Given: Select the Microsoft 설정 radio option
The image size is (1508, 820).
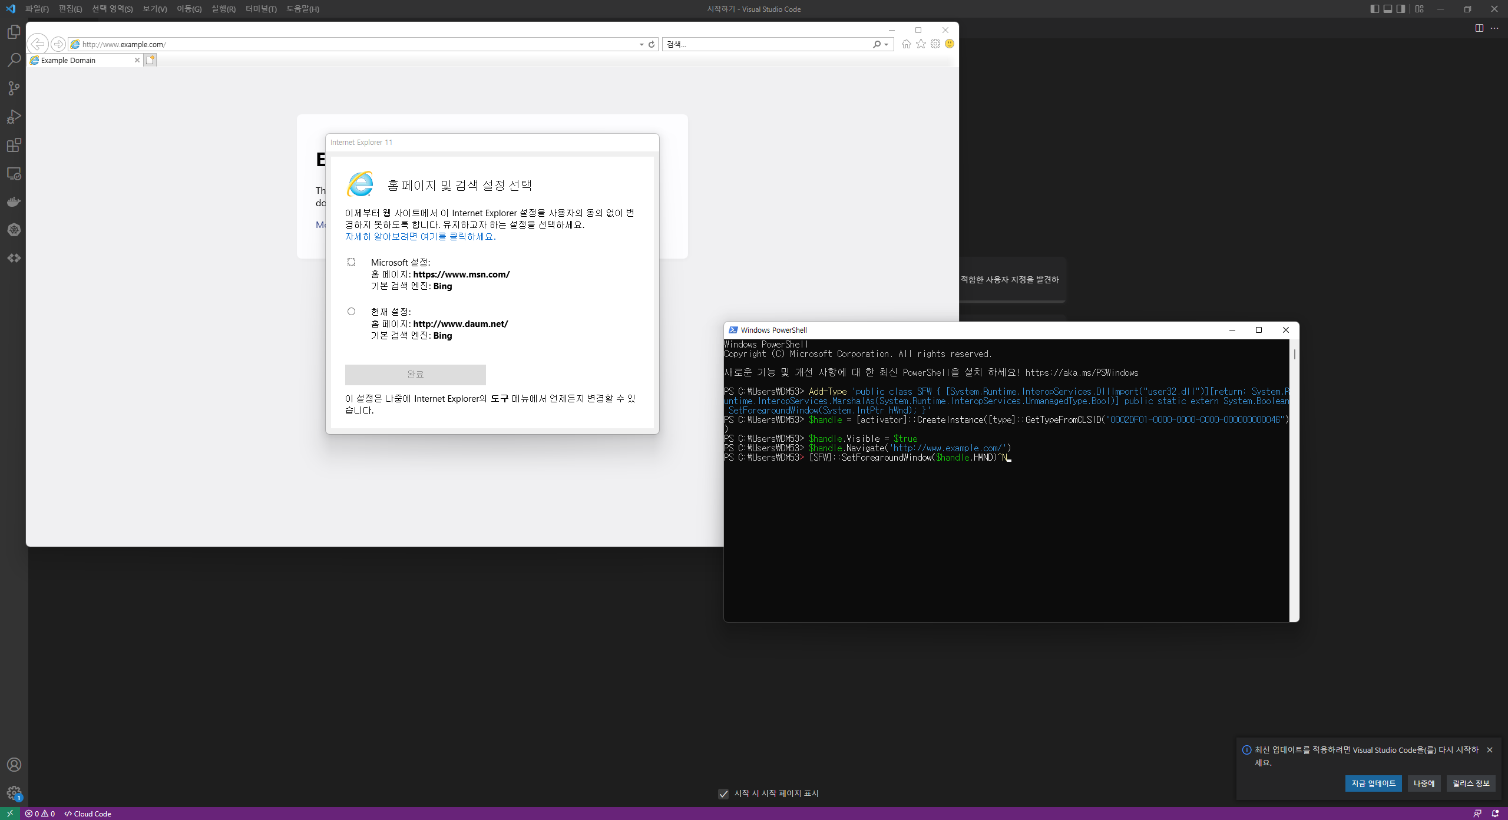Looking at the screenshot, I should [x=351, y=262].
